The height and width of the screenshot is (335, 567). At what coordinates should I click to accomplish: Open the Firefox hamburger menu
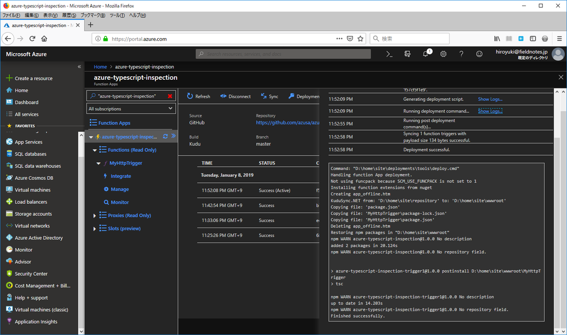pos(559,39)
